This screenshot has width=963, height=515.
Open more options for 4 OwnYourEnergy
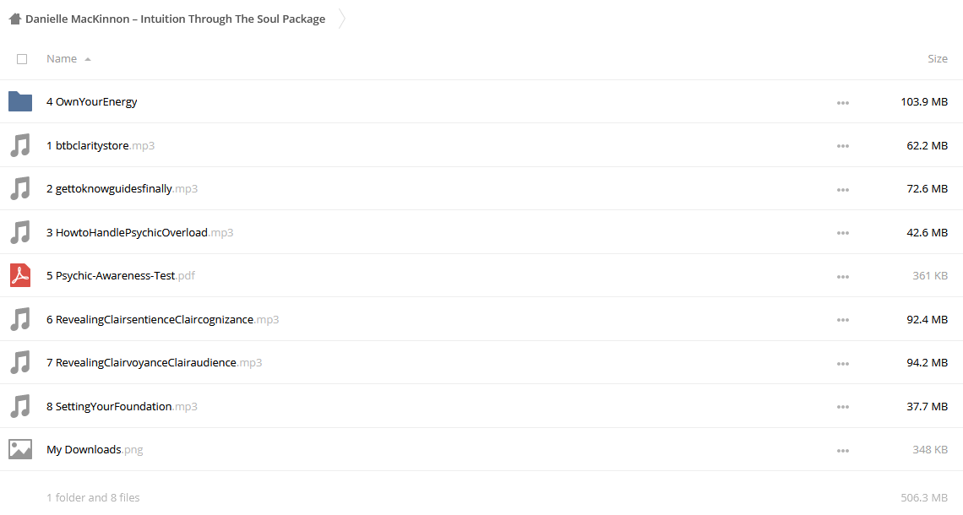pyautogui.click(x=843, y=102)
